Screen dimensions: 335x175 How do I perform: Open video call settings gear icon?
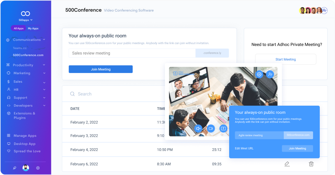click(259, 75)
